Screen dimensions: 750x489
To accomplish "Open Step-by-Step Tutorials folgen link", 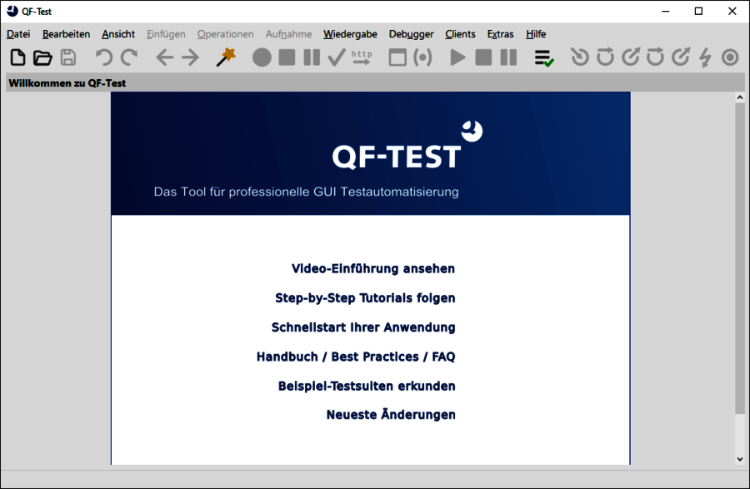I will tap(365, 297).
